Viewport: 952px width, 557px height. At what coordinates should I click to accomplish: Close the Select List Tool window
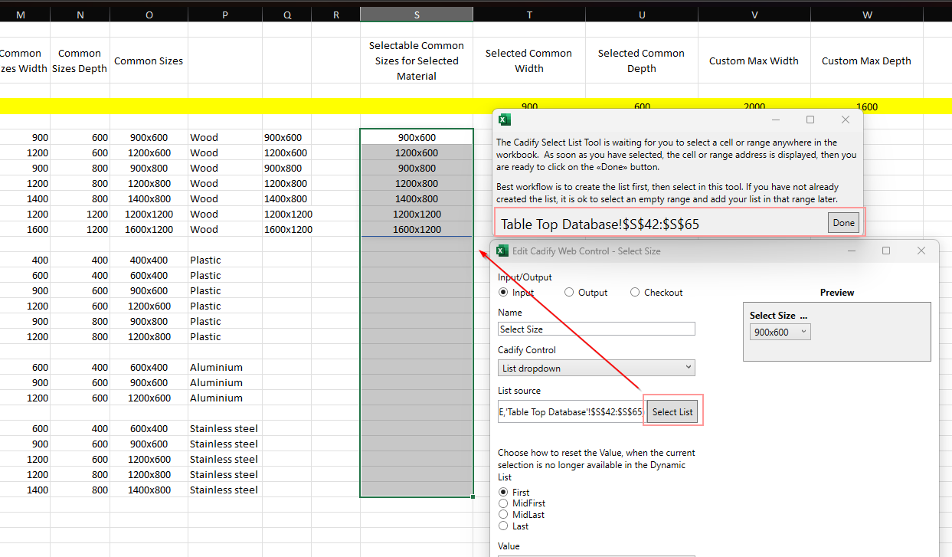(x=846, y=120)
